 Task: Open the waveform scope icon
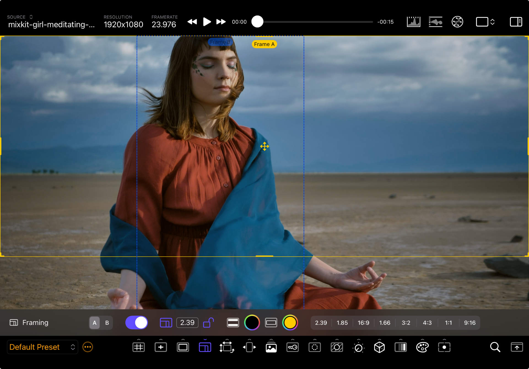(x=435, y=22)
